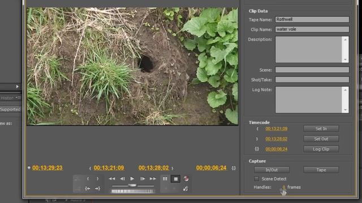Click the Set In button

[x=321, y=129]
